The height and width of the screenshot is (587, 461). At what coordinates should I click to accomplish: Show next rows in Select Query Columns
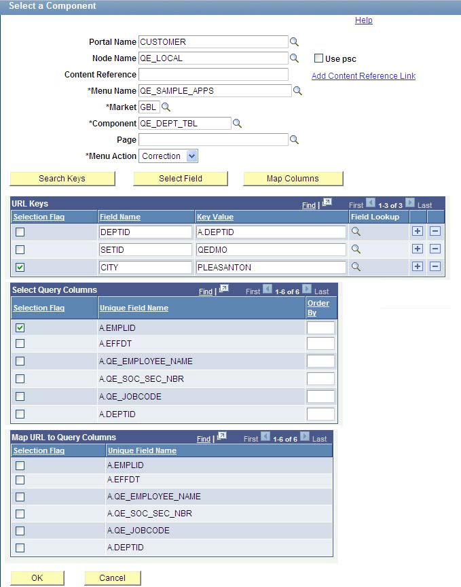click(307, 289)
